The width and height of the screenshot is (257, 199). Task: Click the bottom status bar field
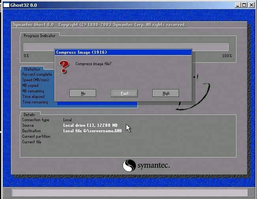128,193
